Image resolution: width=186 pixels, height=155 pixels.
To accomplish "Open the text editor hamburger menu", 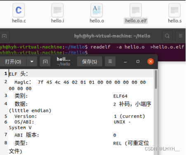I will 110,62.
